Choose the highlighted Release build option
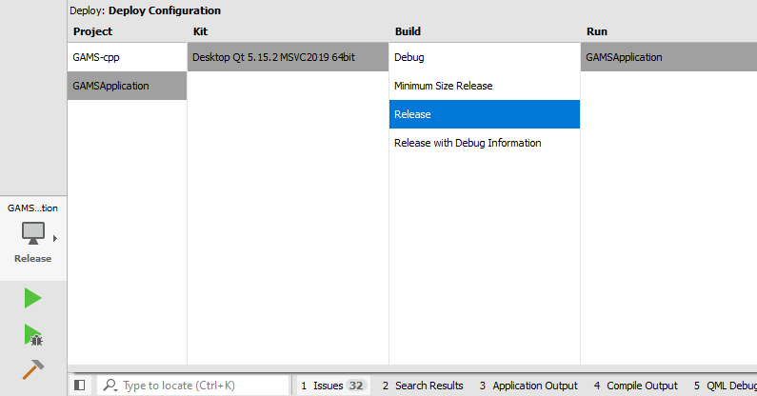757x396 pixels. click(413, 114)
